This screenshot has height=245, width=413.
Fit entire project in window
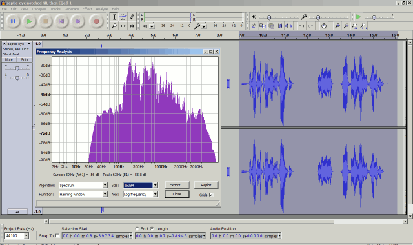pyautogui.click(x=364, y=26)
